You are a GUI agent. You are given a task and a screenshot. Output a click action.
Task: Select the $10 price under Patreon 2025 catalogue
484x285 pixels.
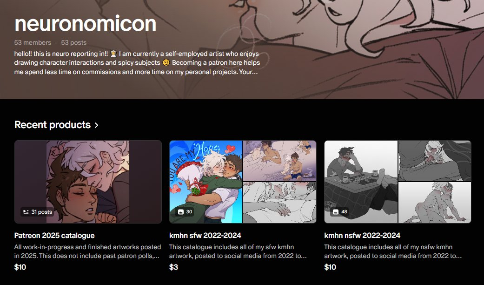(20, 267)
